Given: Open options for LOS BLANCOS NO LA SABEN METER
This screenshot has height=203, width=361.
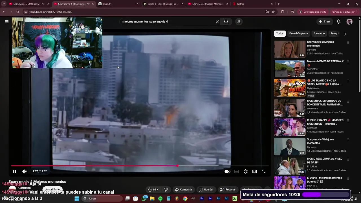Looking at the screenshot, I should (x=348, y=81).
